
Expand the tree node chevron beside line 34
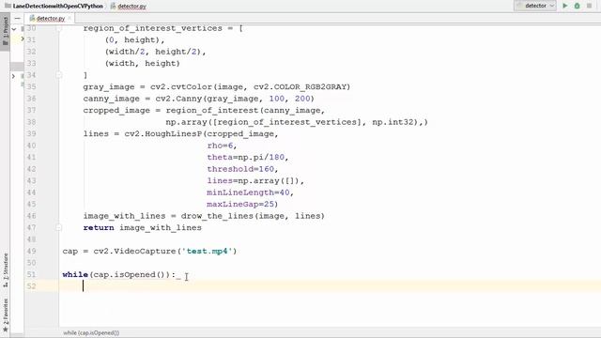click(13, 76)
